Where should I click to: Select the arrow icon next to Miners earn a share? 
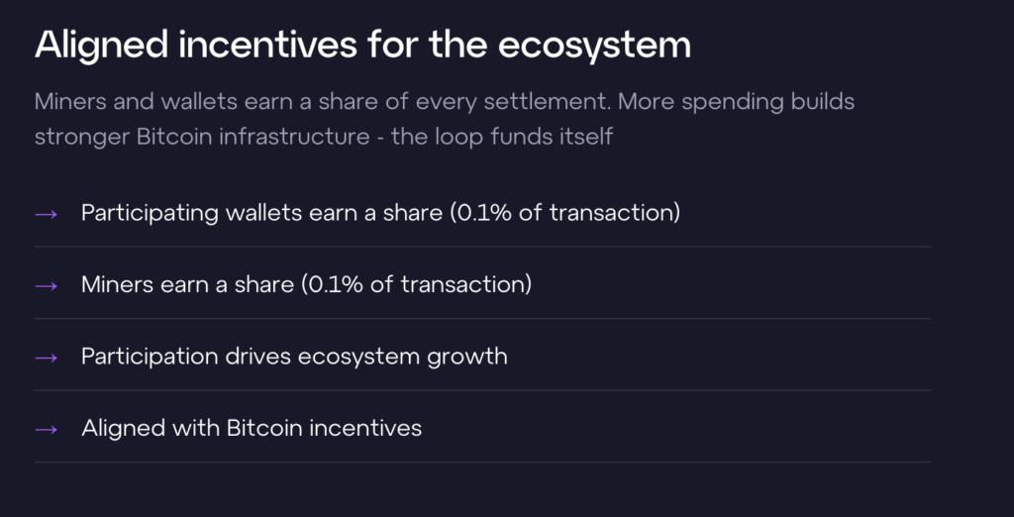[x=46, y=286]
